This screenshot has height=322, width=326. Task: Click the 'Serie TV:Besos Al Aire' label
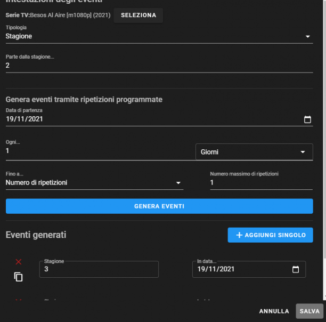pos(58,15)
